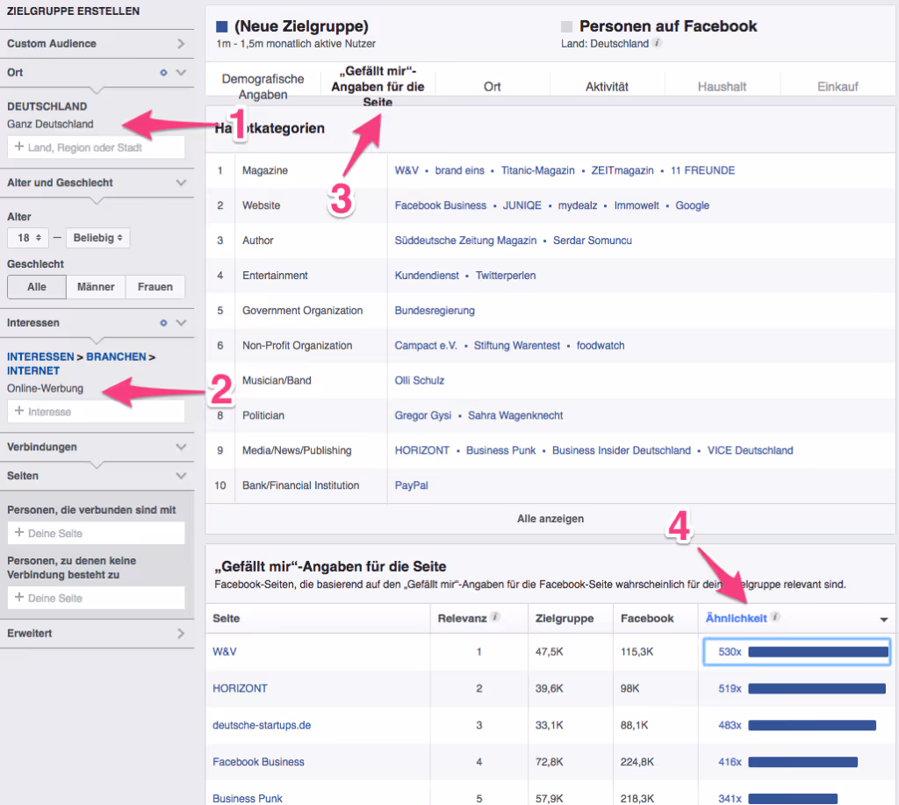Open the Süddeutsche Zeitung Magazin link
The width and height of the screenshot is (899, 805).
pos(465,241)
